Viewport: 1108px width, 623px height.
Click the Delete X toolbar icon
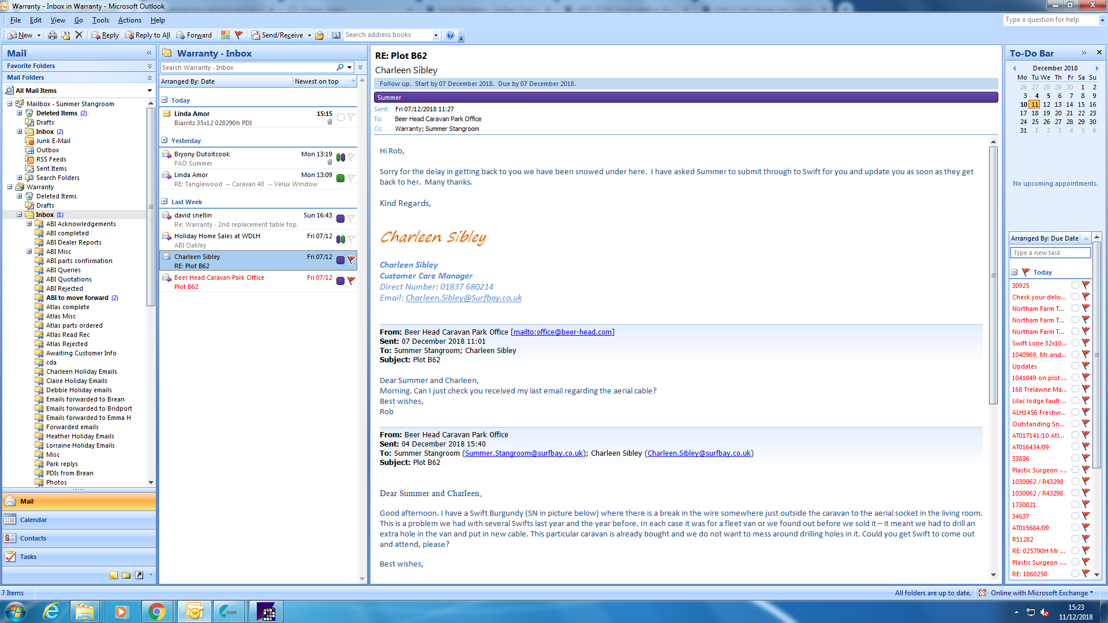[79, 35]
